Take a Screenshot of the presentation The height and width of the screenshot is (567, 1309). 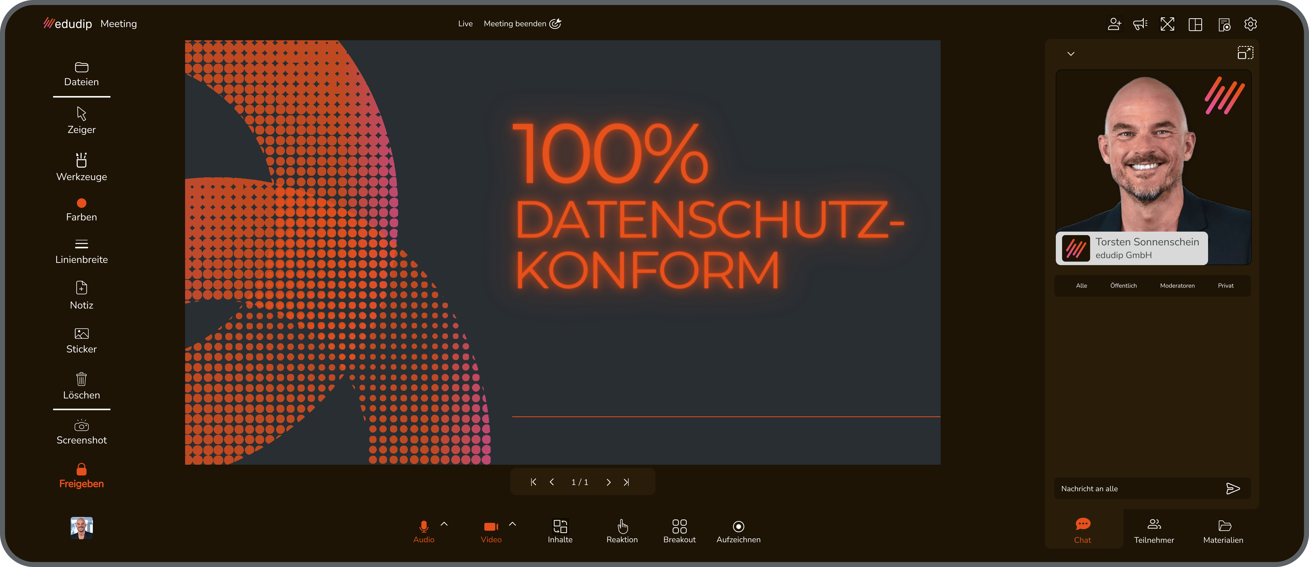coord(81,432)
